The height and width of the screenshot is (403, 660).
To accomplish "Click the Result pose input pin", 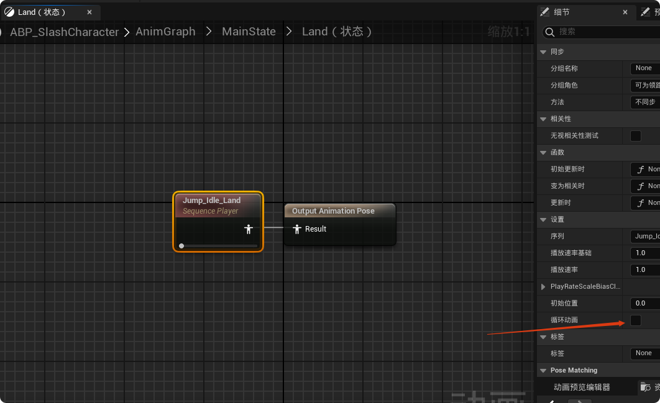I will [x=296, y=229].
